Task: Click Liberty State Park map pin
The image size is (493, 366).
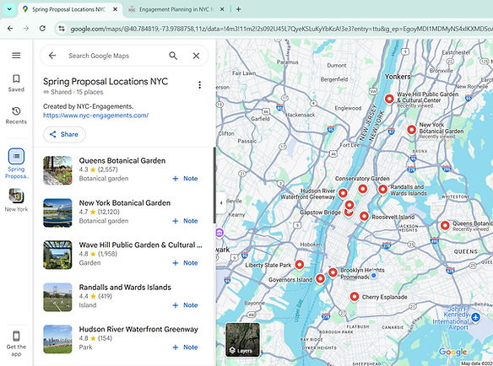Action: coord(300,265)
